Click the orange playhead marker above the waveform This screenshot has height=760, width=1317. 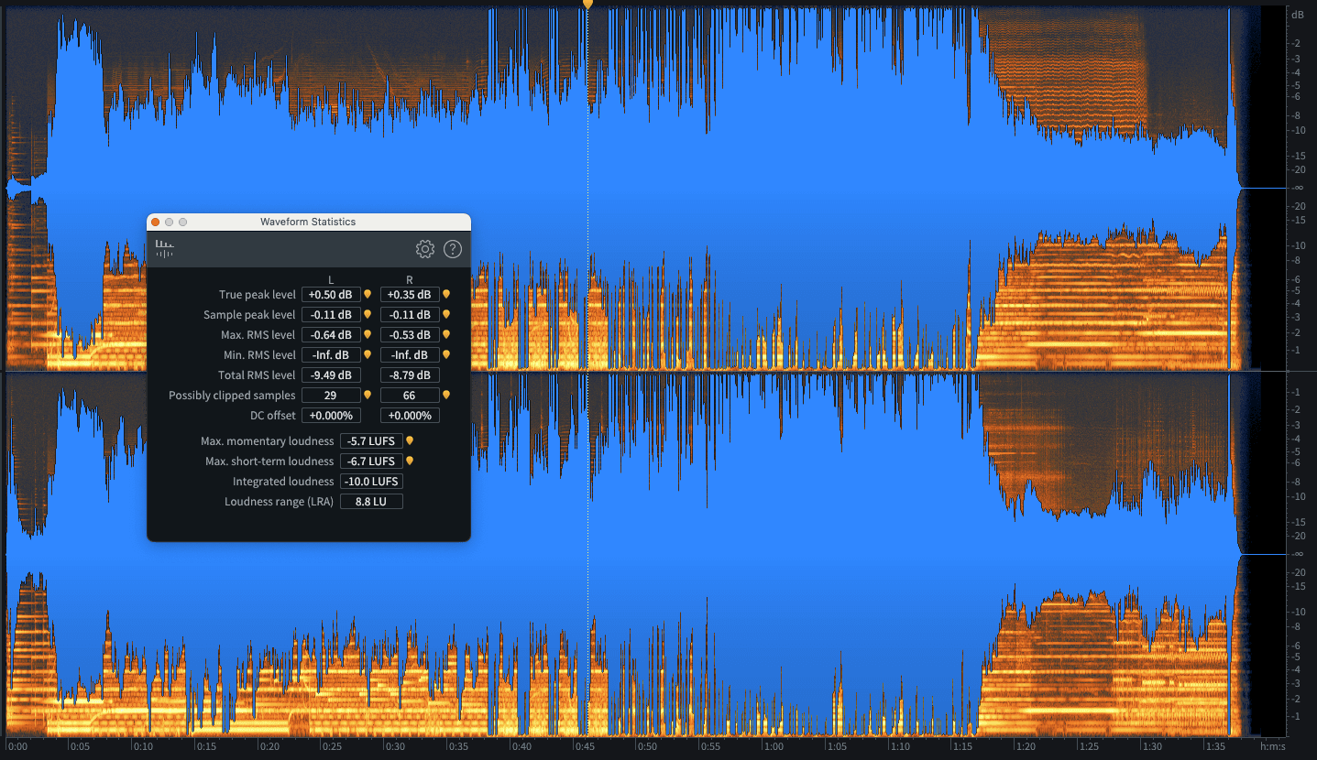coord(587,5)
